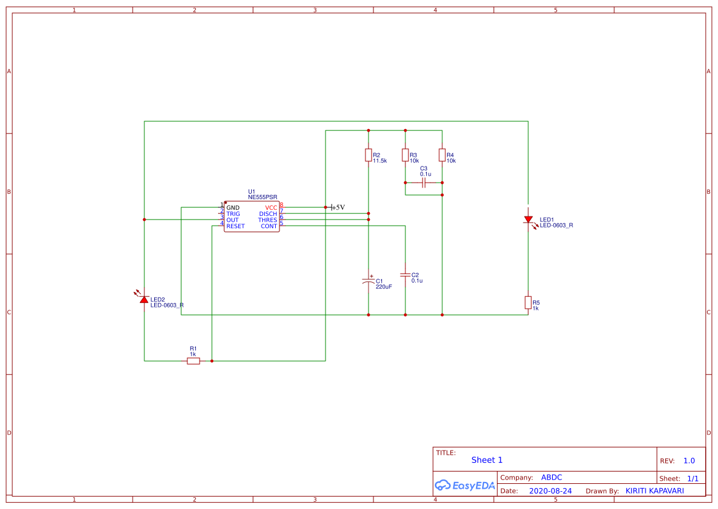718x509 pixels.
Task: Select the ABDC company name text
Action: coord(552,477)
